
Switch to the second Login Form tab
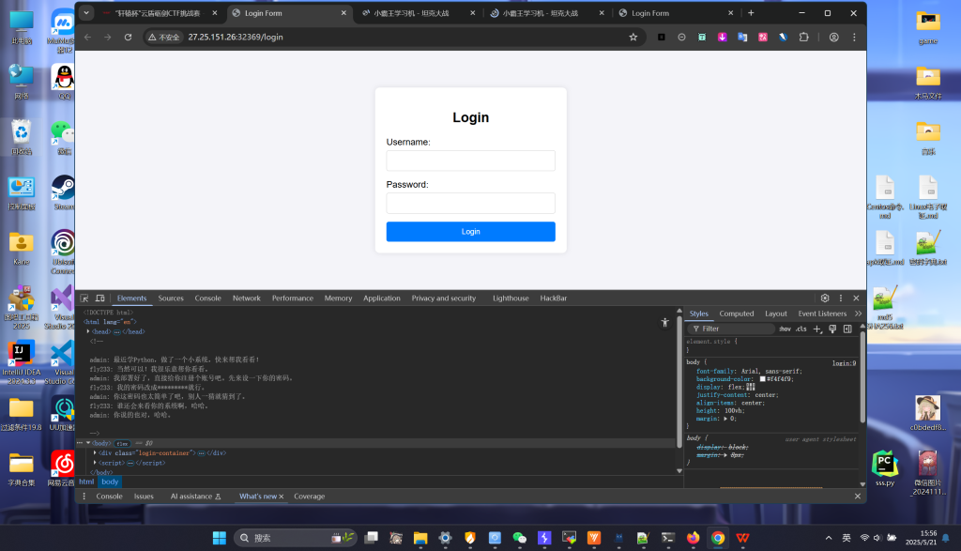point(674,13)
